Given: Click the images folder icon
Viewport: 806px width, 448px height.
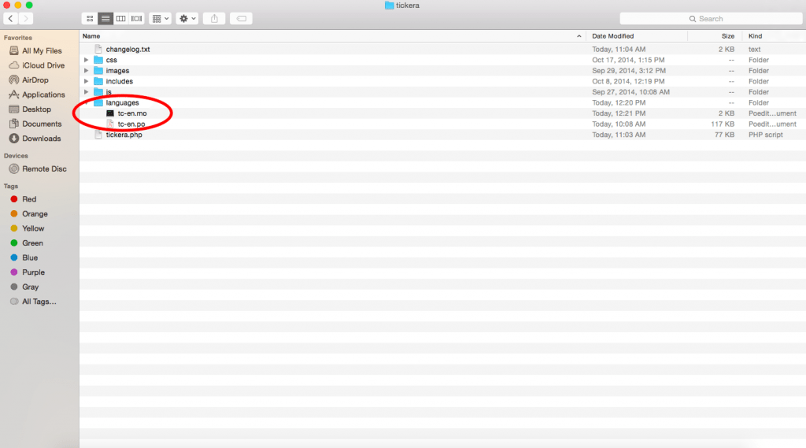Looking at the screenshot, I should coord(98,71).
